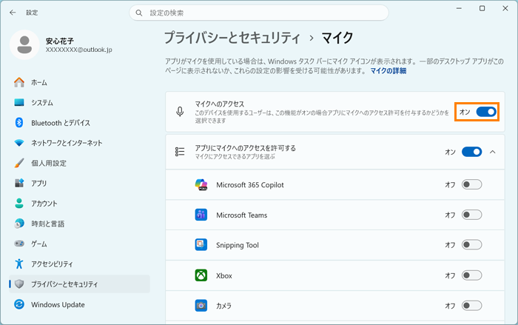Click the 個人用設定 paintbrush icon
The width and height of the screenshot is (518, 325).
(19, 163)
